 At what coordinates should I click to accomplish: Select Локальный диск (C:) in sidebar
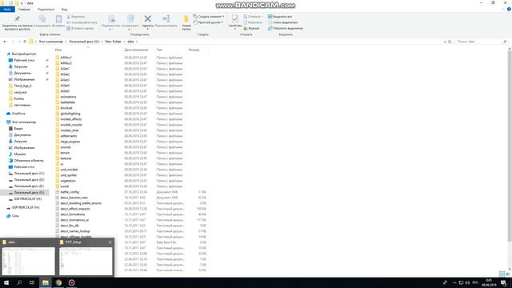coord(29,174)
